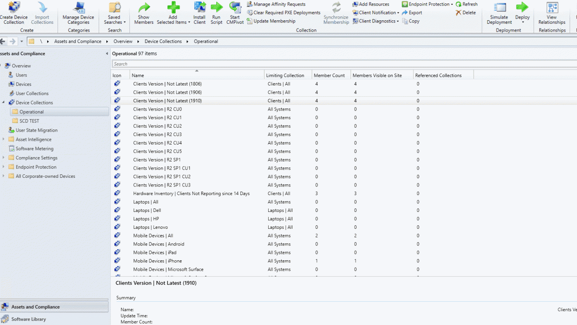
Task: Open Simulate Deployment
Action: [499, 13]
